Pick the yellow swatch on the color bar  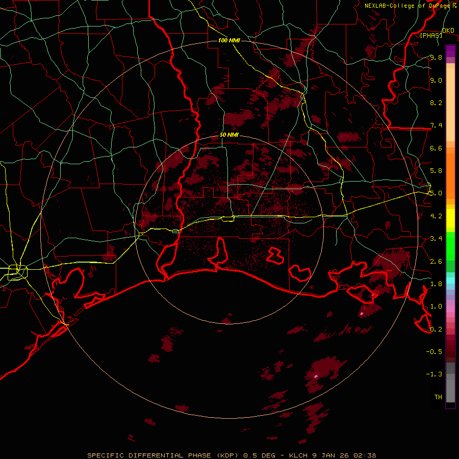coord(450,218)
